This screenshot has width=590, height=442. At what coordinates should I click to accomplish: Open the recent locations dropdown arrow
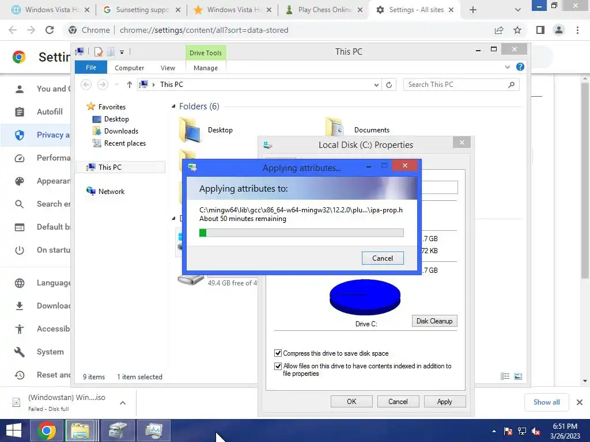coord(116,85)
